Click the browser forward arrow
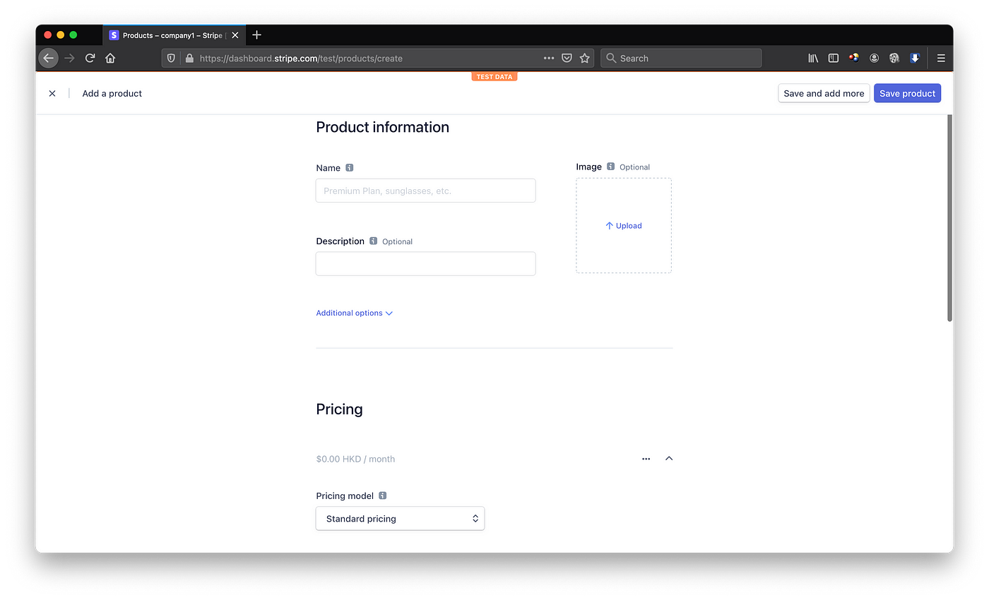 coord(69,58)
